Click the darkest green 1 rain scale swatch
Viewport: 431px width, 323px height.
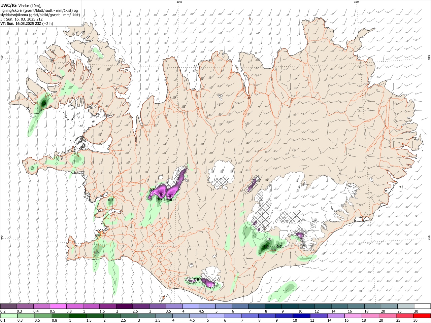(x=78, y=316)
